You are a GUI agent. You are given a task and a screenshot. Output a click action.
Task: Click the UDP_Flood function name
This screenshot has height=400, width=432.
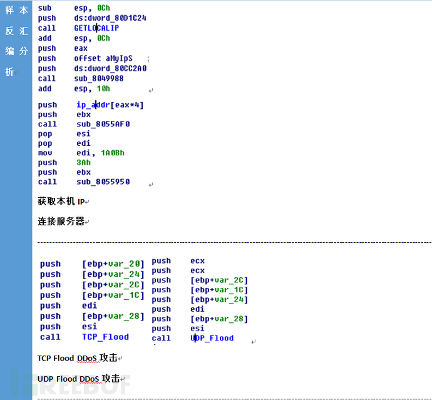pyautogui.click(x=212, y=338)
